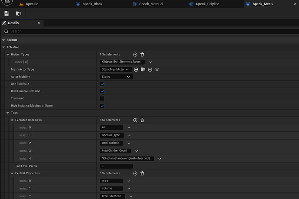The height and width of the screenshot is (199, 299).
Task: Edit the area property field
Action: 111,181
